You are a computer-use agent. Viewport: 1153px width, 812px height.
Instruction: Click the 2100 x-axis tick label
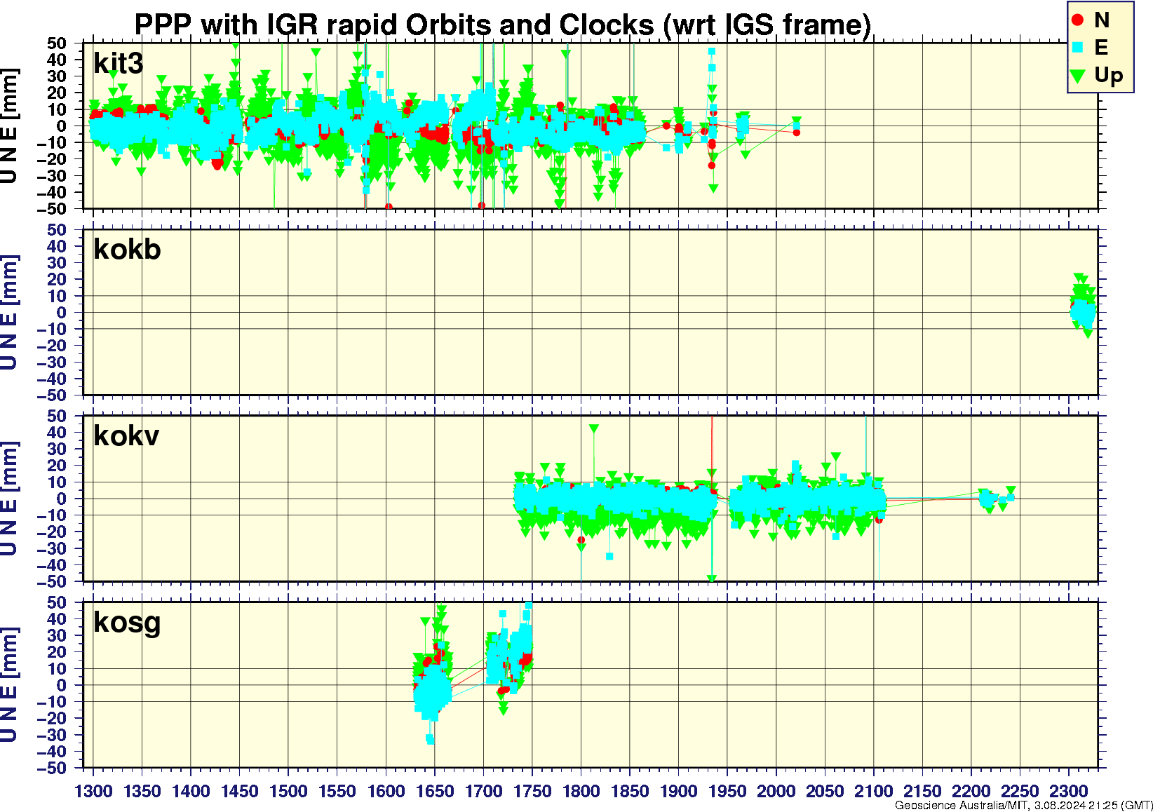(x=873, y=791)
